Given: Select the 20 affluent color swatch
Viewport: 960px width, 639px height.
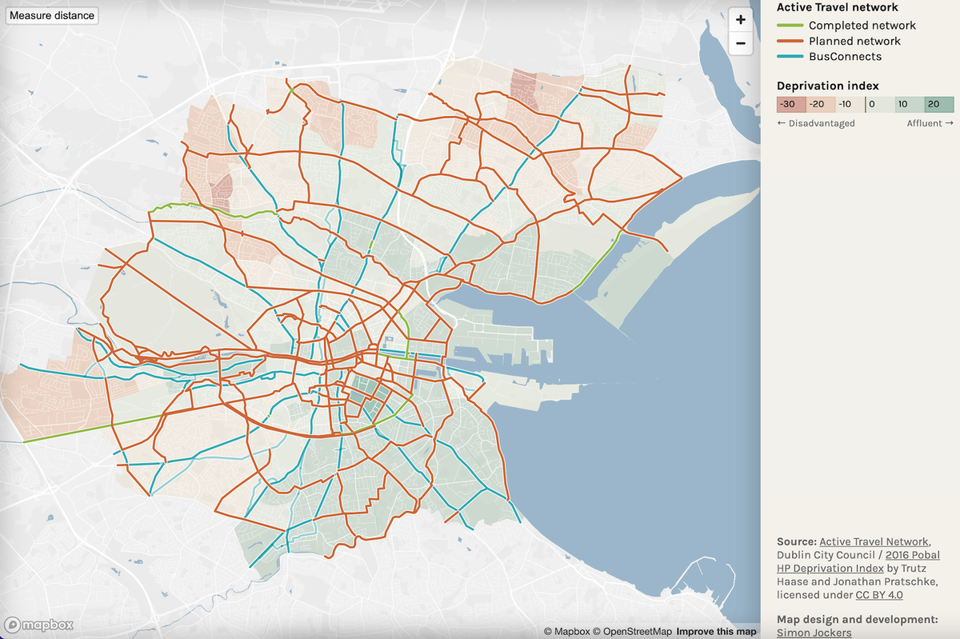Looking at the screenshot, I should [937, 104].
